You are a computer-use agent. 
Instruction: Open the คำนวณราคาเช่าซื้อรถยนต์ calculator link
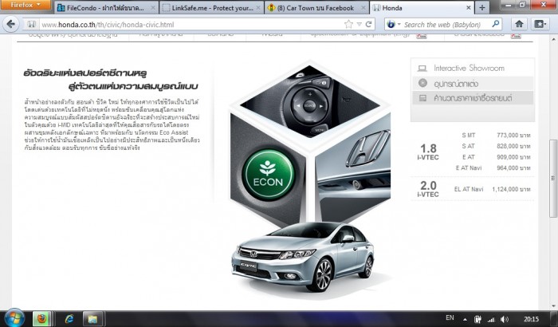[473, 98]
